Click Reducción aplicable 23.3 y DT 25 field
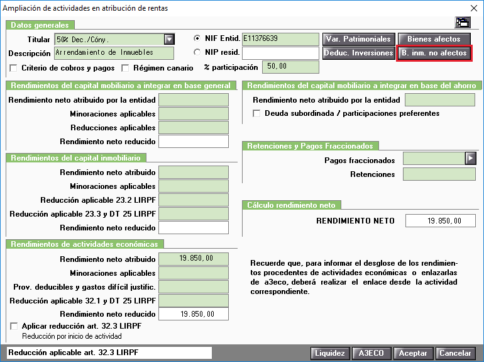This screenshot has height=362, width=484. coord(194,213)
